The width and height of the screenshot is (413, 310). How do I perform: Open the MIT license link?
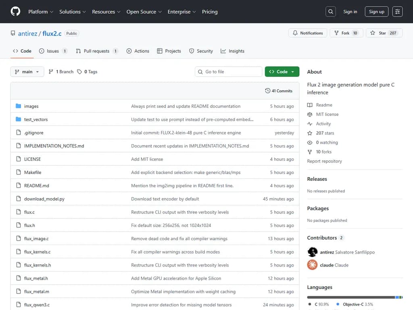[x=327, y=114]
